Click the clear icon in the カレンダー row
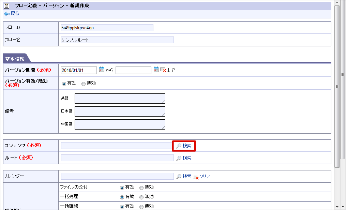The height and width of the screenshot is (210, 346). click(x=196, y=177)
